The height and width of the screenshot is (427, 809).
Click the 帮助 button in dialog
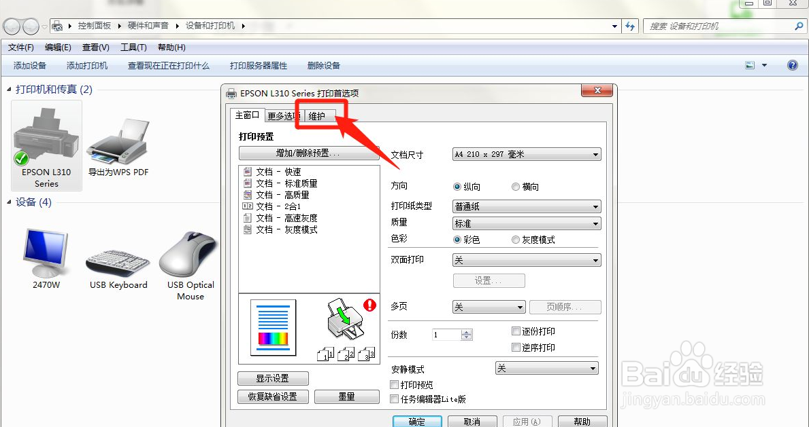582,422
